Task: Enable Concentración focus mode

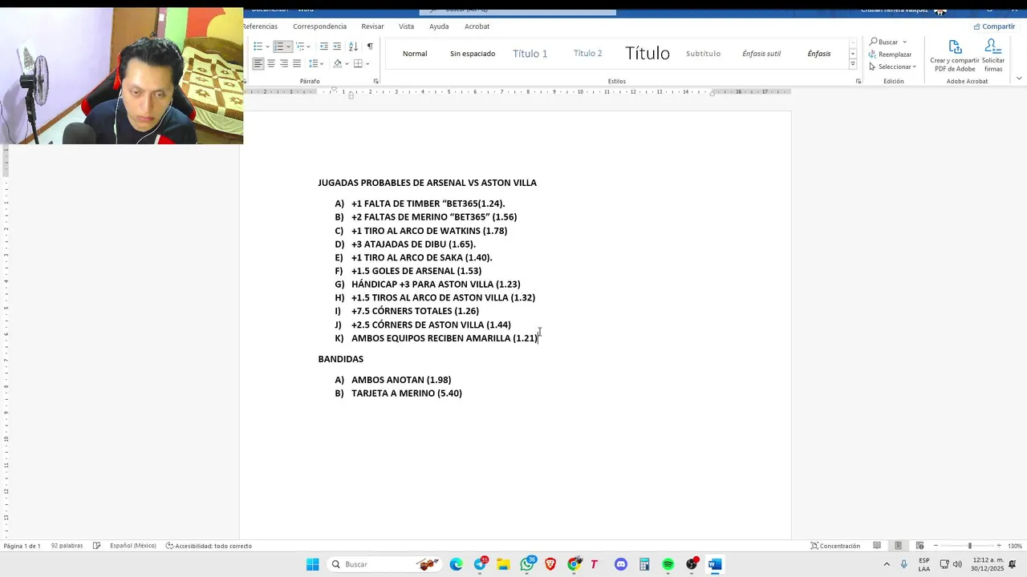Action: (x=835, y=546)
